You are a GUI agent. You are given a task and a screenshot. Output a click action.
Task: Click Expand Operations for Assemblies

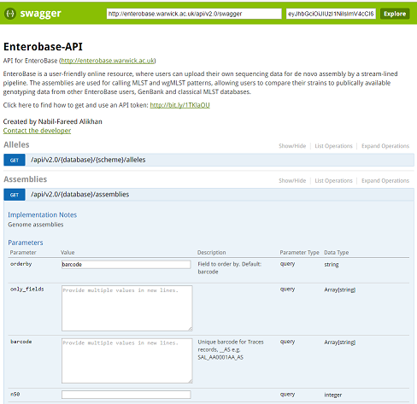point(385,181)
